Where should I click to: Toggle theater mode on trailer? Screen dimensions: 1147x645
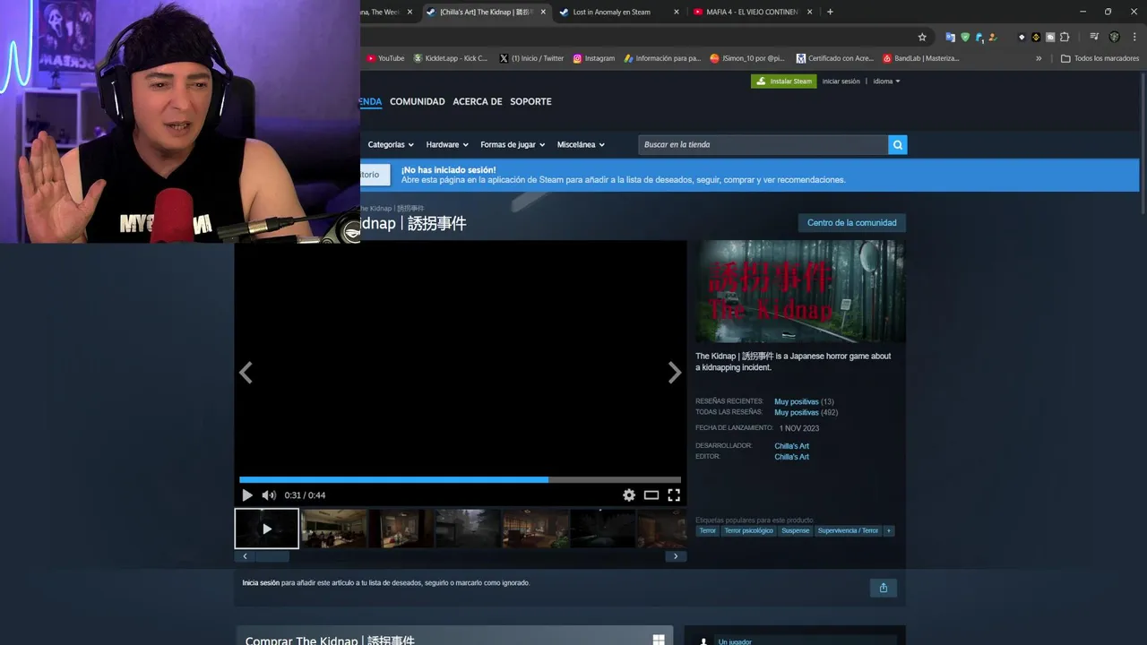[651, 495]
